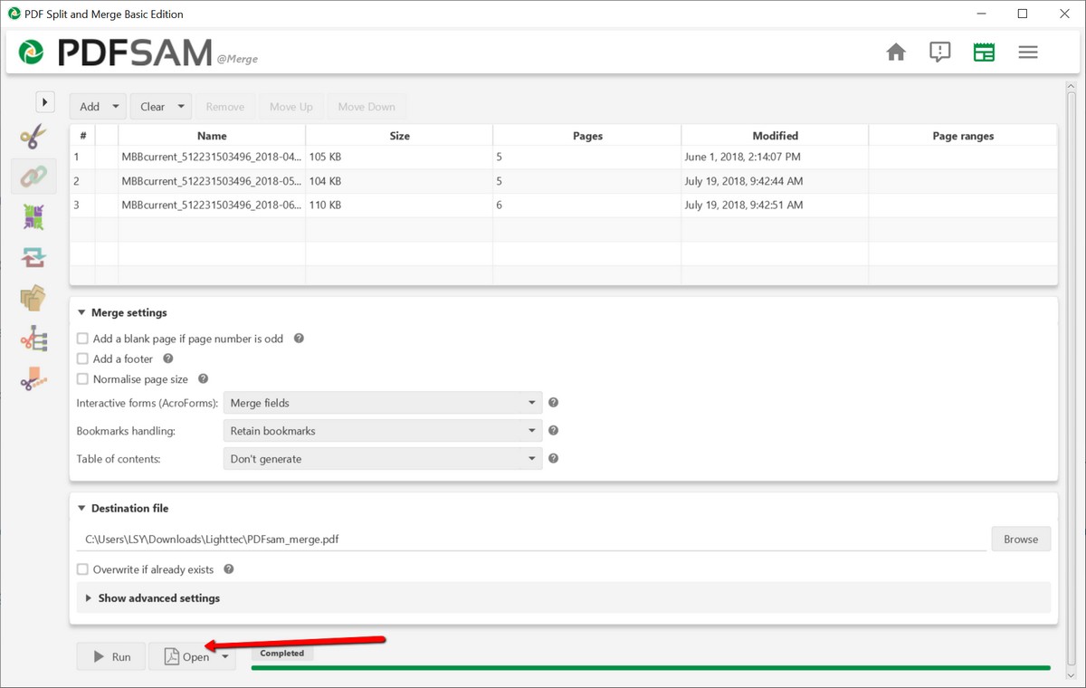The image size is (1086, 688).
Task: Click the green completed progress bar
Action: [650, 668]
